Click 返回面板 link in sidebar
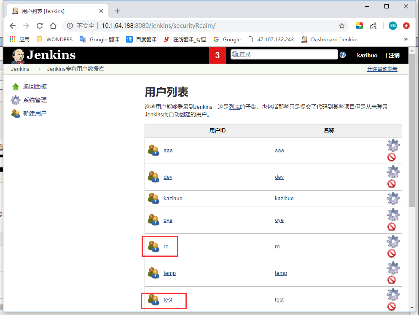This screenshot has height=315, width=419. [35, 86]
